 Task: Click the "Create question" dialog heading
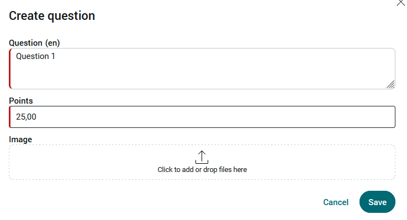(x=52, y=16)
